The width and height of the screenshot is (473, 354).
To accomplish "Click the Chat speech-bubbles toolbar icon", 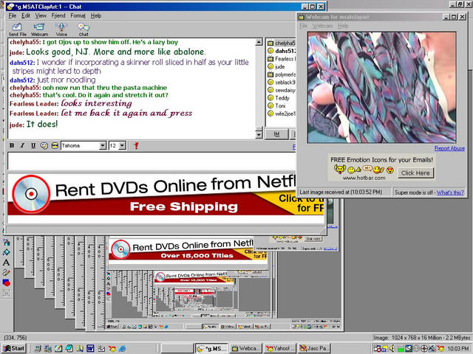I will click(x=84, y=29).
